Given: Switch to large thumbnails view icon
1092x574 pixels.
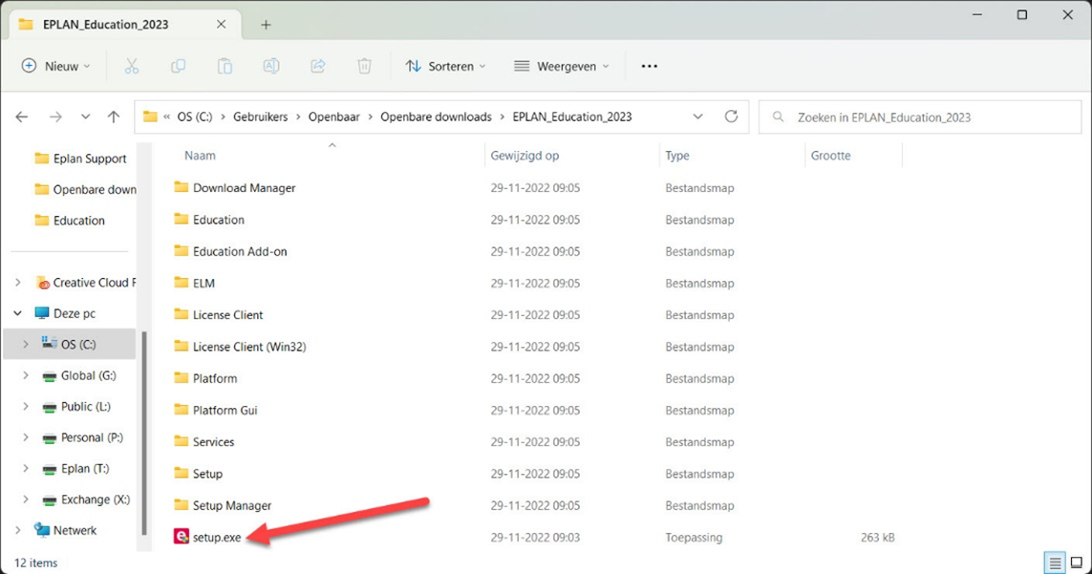Looking at the screenshot, I should 1076,563.
